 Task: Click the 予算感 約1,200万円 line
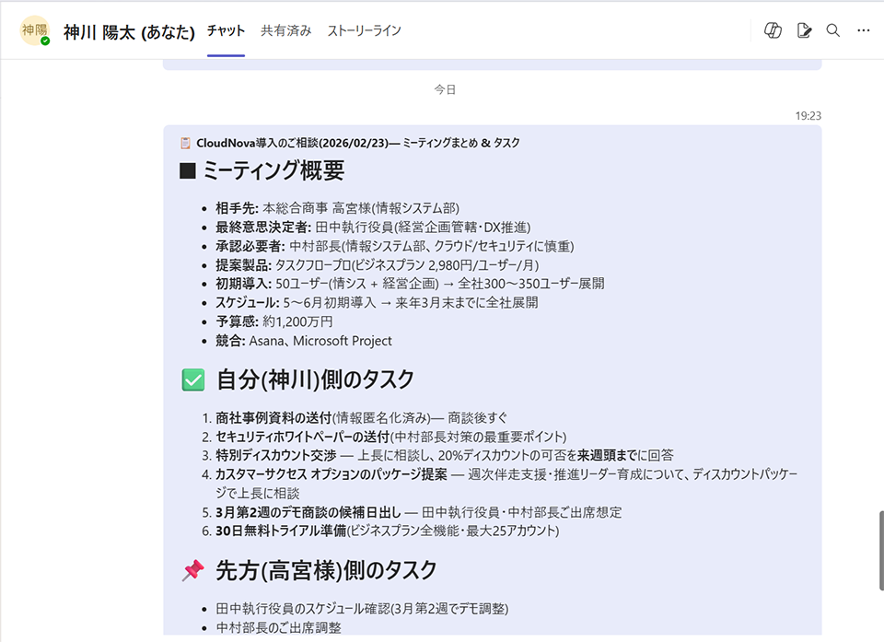point(274,321)
